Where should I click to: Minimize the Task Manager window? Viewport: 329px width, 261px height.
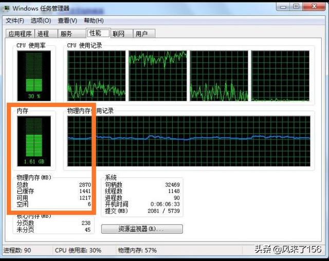click(x=281, y=7)
